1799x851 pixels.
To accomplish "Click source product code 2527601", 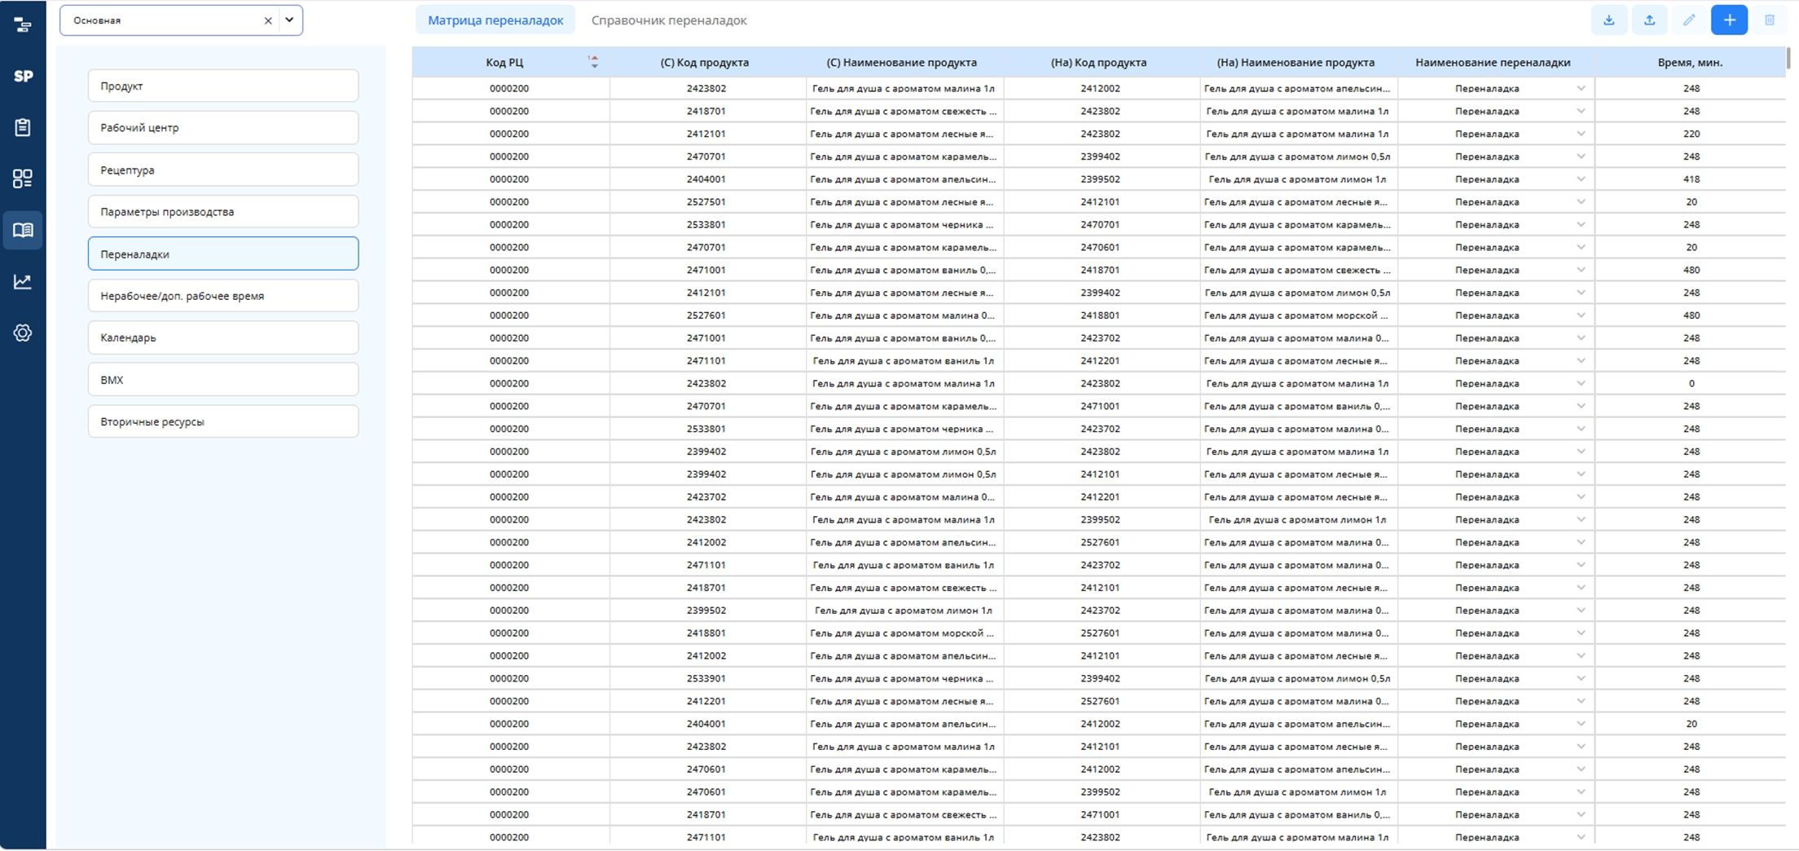I will pos(706,315).
